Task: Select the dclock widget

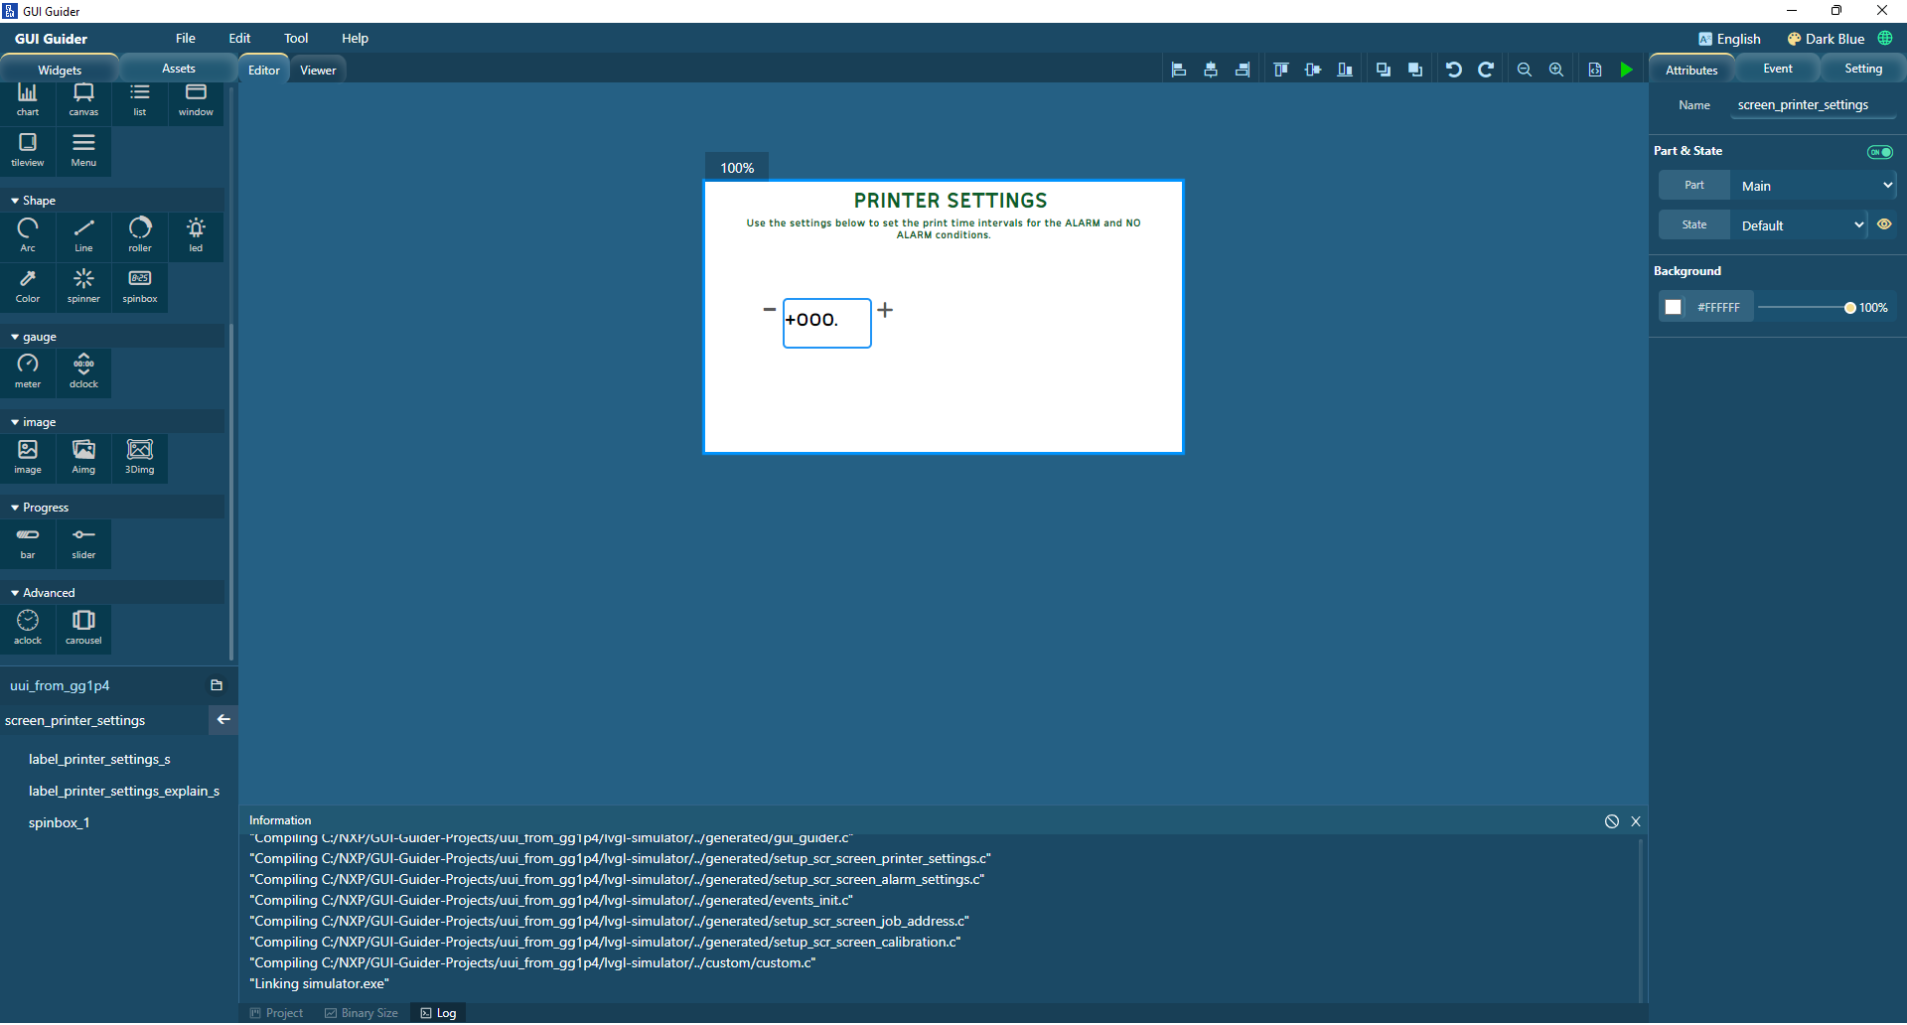Action: [83, 372]
